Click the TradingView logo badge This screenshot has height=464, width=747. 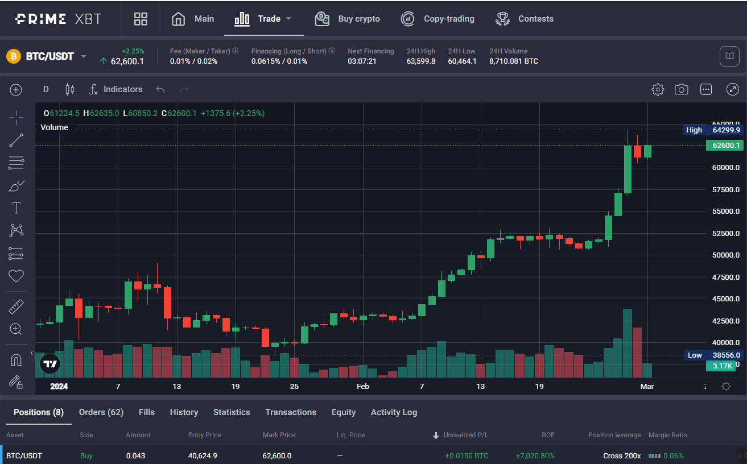(51, 364)
